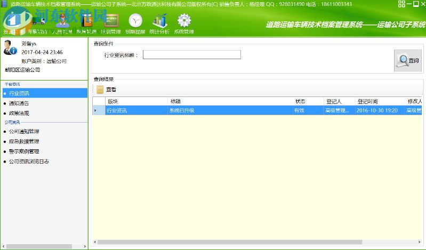Open 应急救援管理 in the sidebar
426x250 pixels.
click(x=24, y=141)
